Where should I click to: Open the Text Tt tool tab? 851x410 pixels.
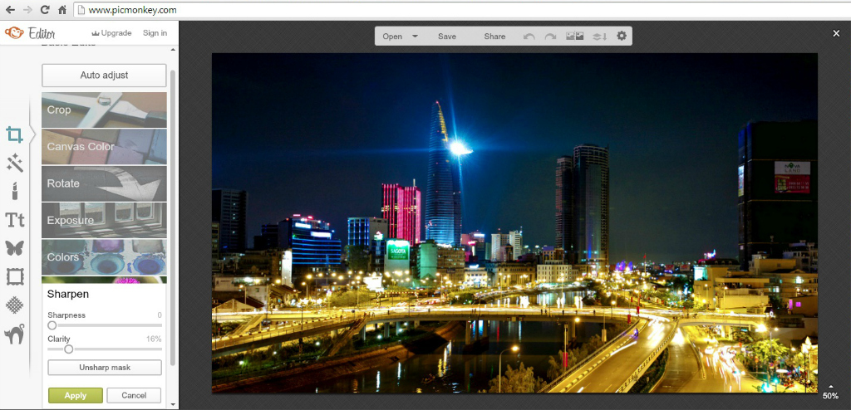click(x=15, y=220)
